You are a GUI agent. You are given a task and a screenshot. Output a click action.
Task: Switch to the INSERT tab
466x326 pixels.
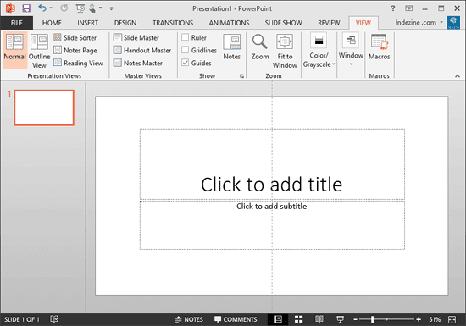coord(87,23)
